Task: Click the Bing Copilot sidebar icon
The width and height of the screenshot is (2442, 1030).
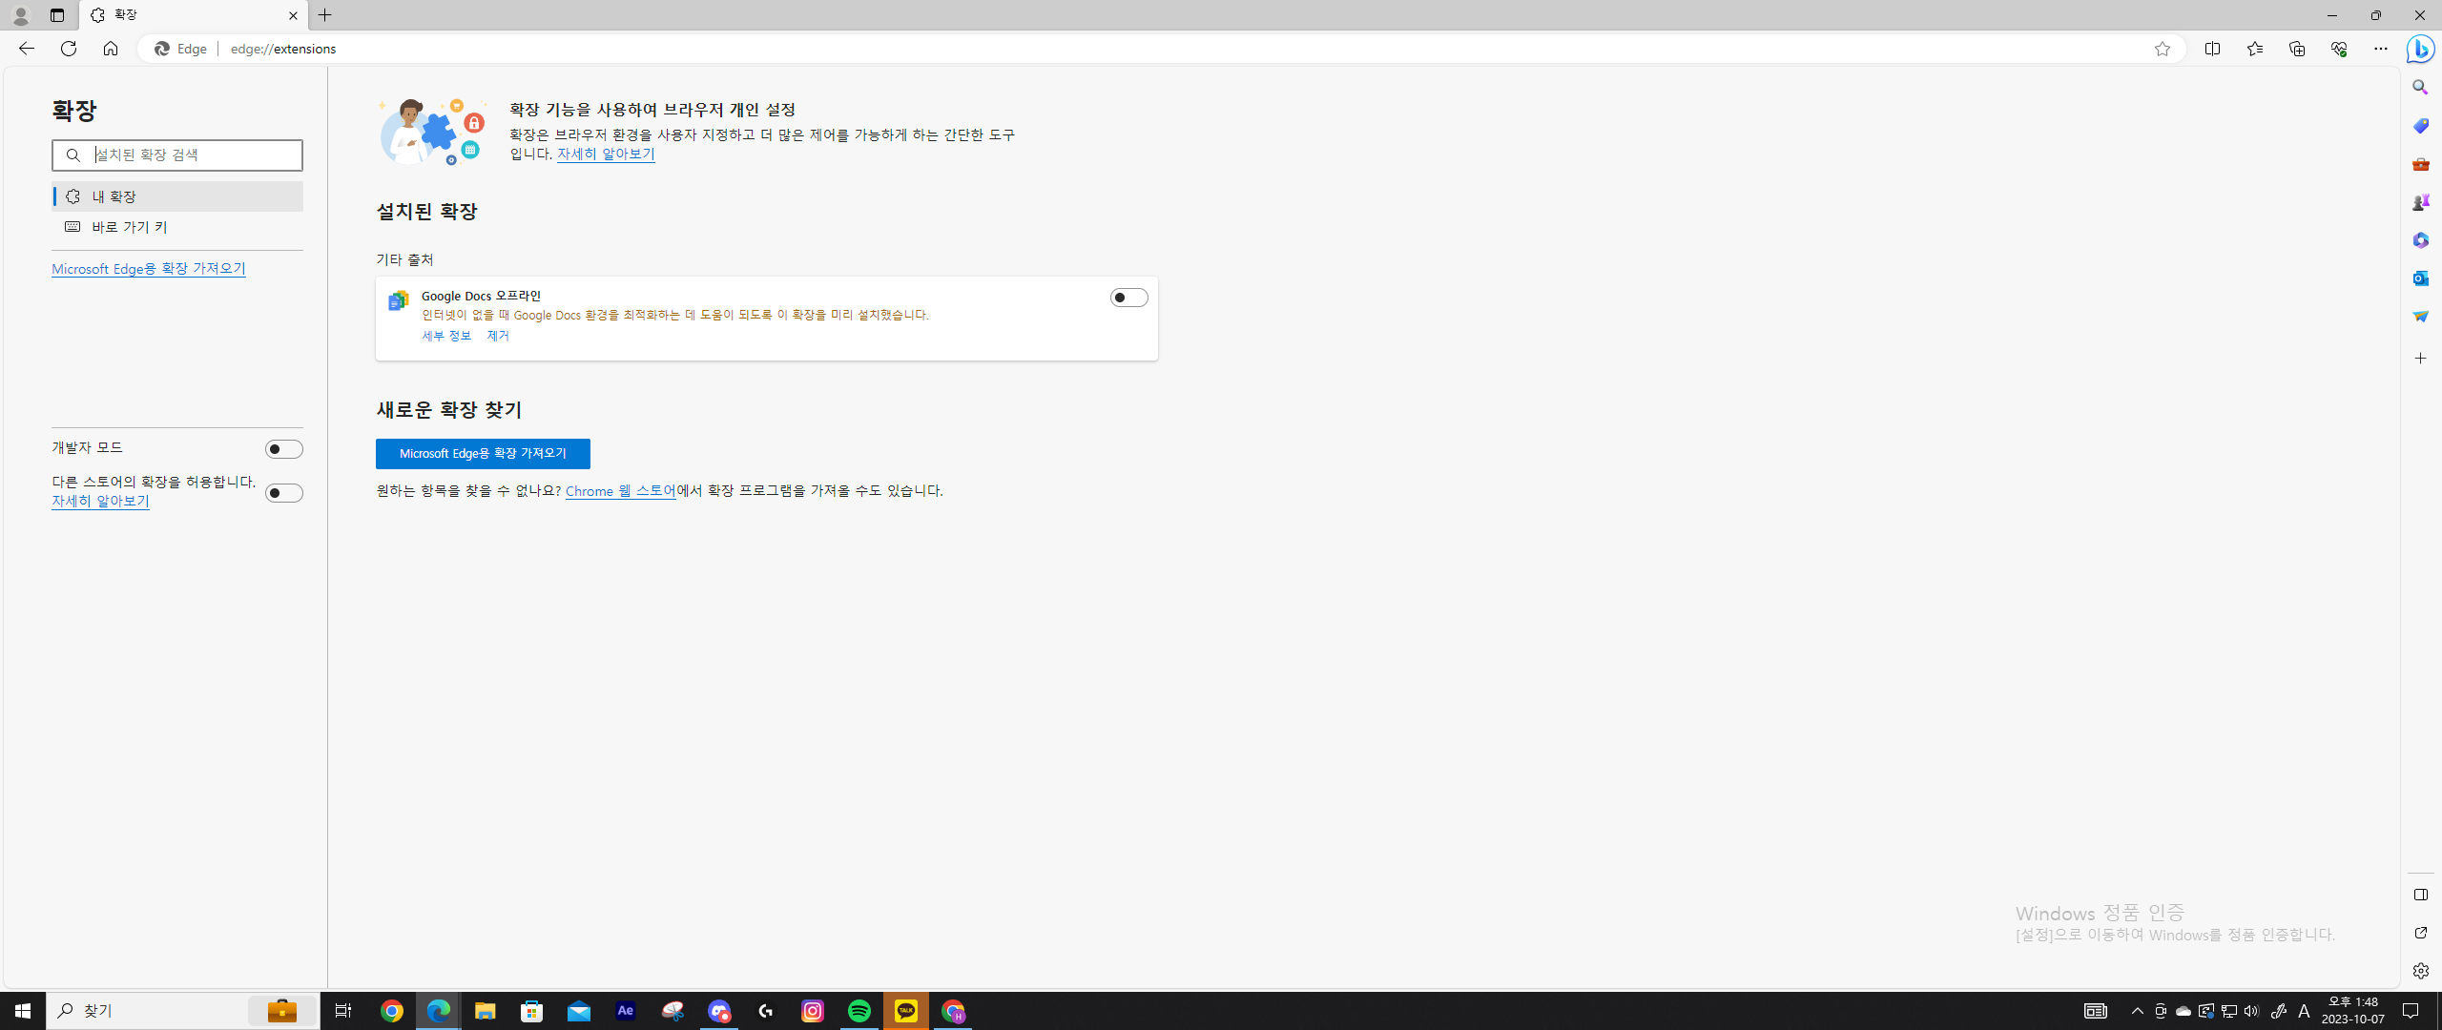Action: [2420, 49]
